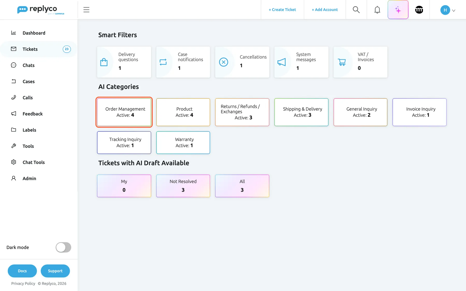
Task: Click the Support button
Action: coord(55,271)
